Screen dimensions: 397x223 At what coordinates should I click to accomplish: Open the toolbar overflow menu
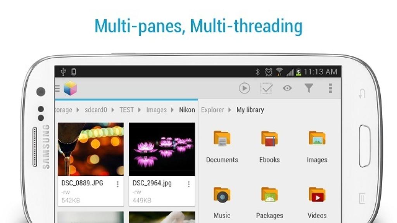[330, 88]
